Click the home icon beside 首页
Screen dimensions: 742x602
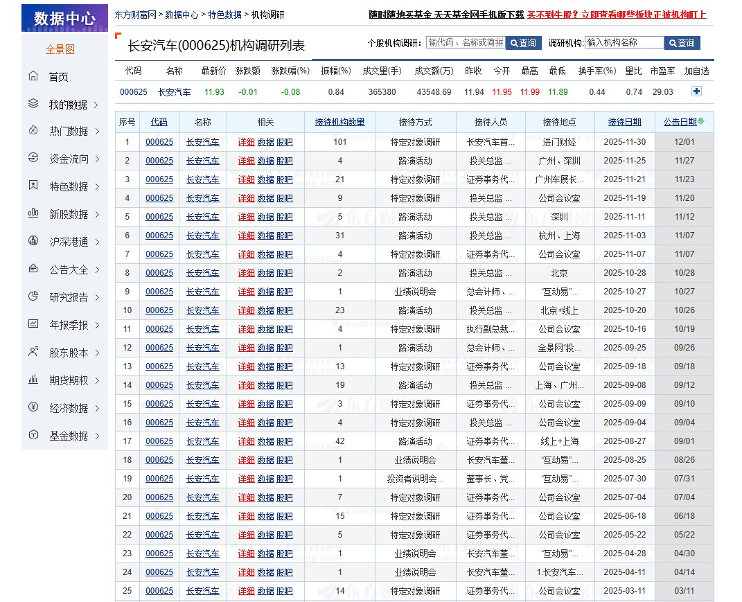point(33,76)
